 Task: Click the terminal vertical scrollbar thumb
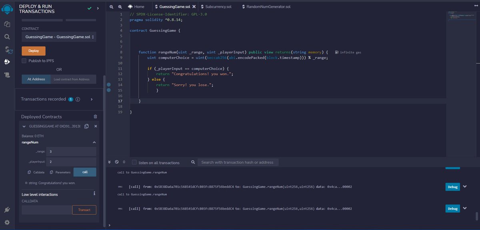coord(477,216)
